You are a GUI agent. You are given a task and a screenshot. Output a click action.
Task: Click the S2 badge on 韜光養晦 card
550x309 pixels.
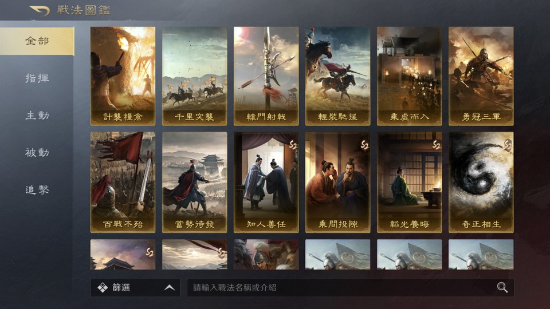click(x=436, y=144)
